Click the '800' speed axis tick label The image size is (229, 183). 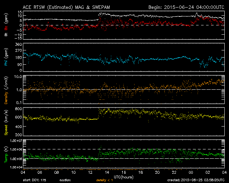coord(19,109)
